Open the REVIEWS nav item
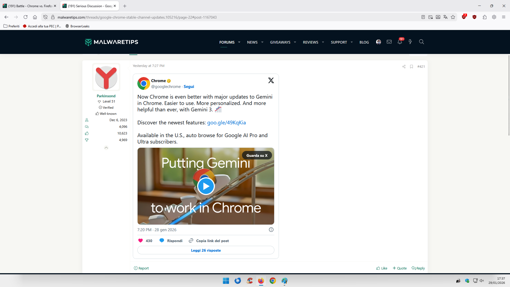 point(311,42)
